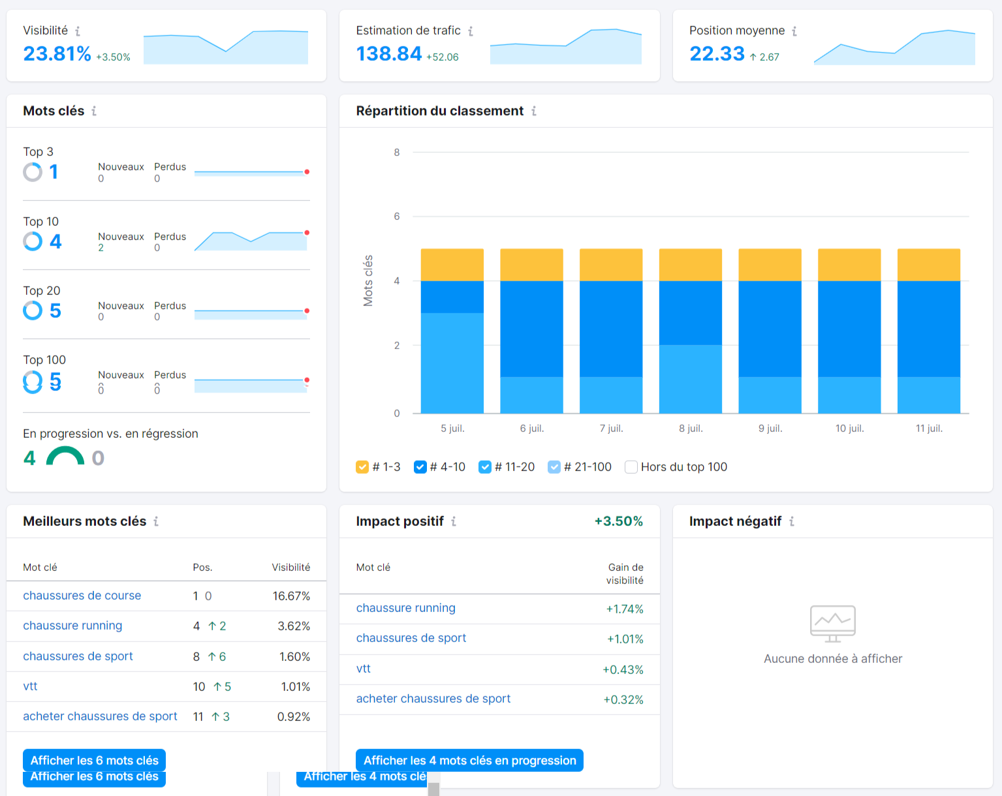Open chaussure running in Meilleurs mots clés table
The width and height of the screenshot is (1002, 796).
(72, 626)
